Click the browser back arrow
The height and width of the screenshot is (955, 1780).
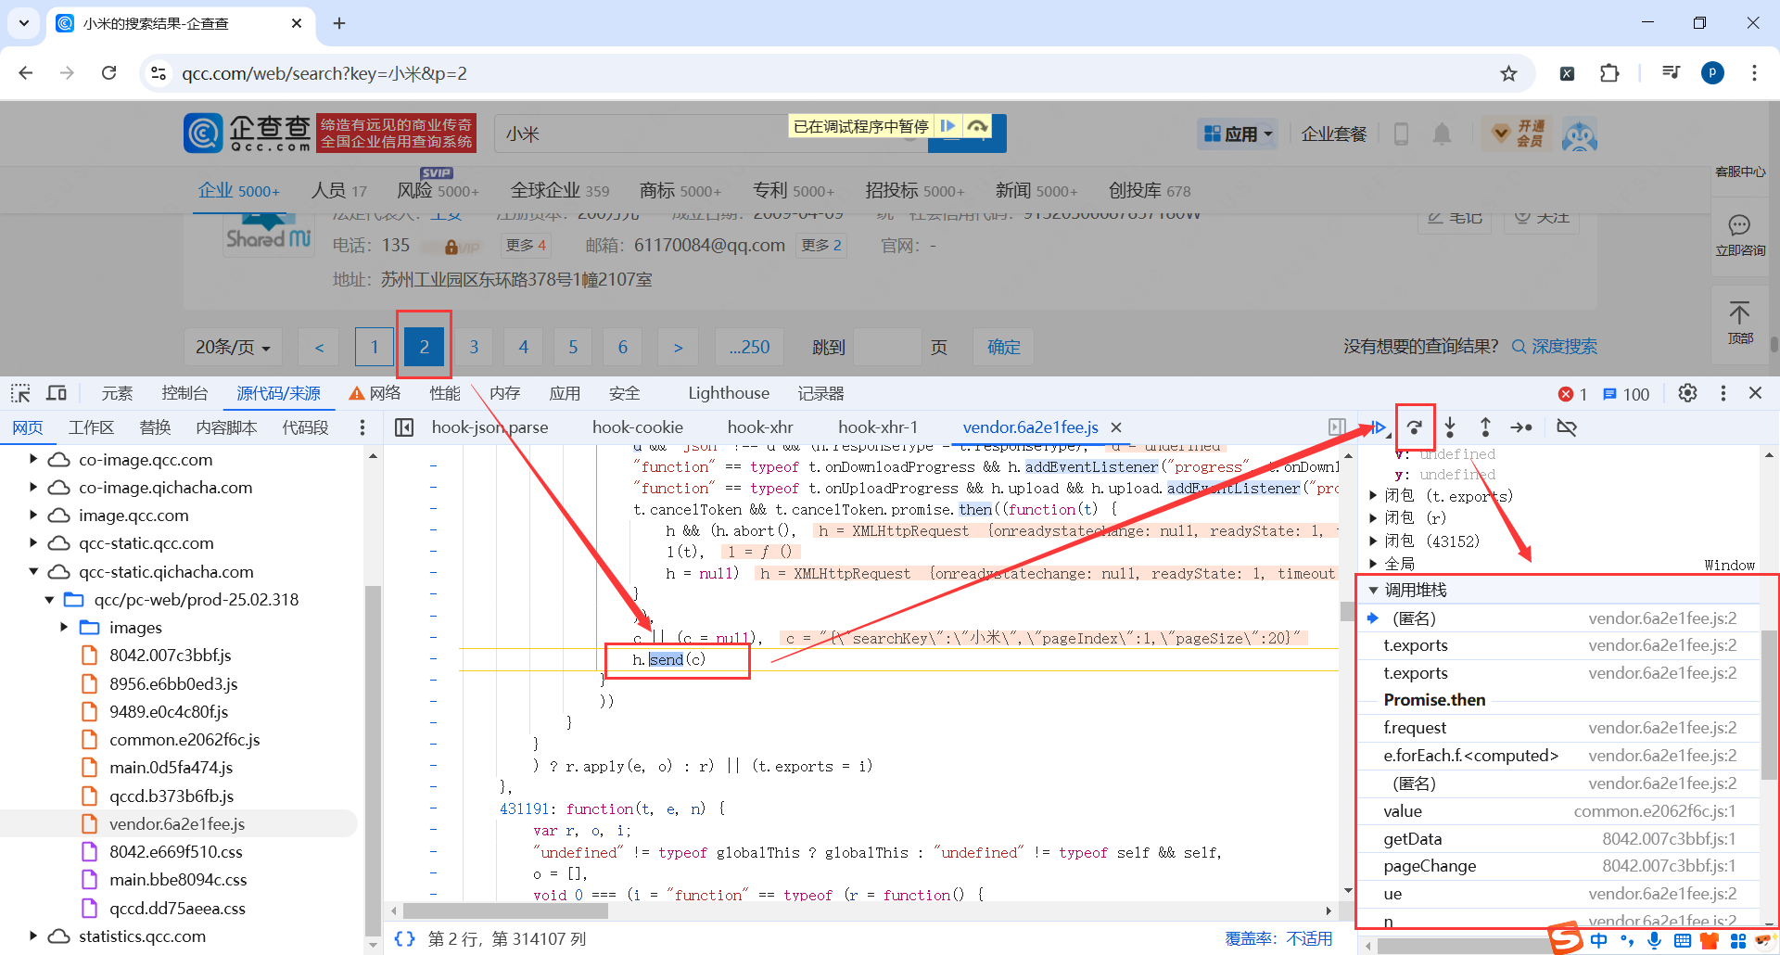pyautogui.click(x=26, y=73)
